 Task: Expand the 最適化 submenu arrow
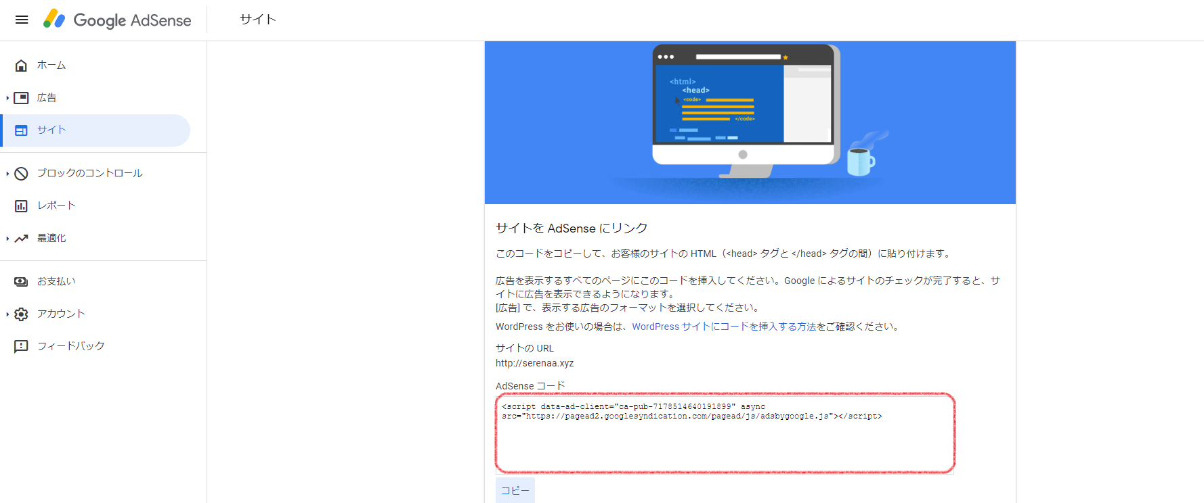(x=7, y=239)
